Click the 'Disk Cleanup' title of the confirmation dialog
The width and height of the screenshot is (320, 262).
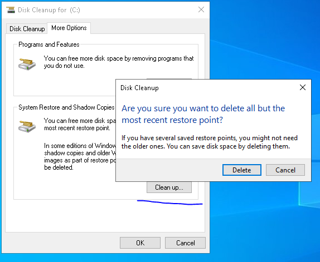click(139, 88)
